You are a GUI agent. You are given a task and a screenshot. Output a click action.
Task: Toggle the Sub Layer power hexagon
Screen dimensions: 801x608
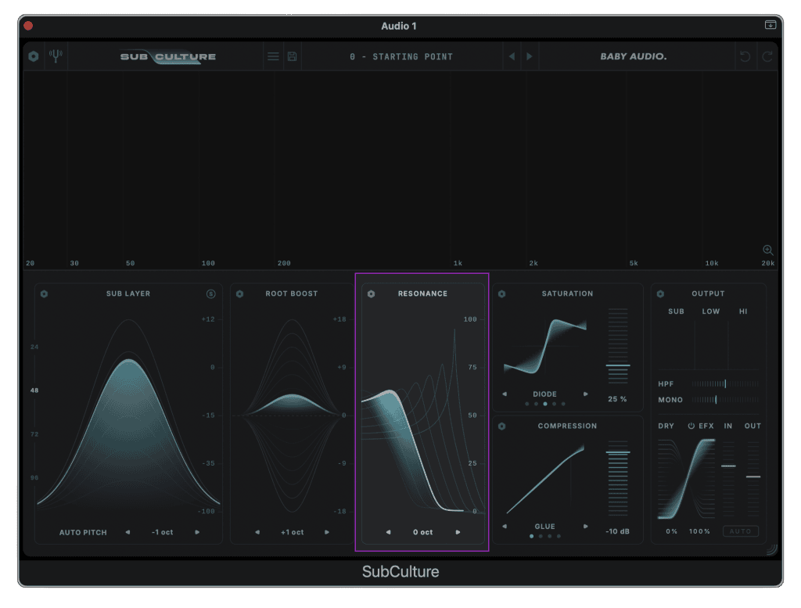pos(44,293)
